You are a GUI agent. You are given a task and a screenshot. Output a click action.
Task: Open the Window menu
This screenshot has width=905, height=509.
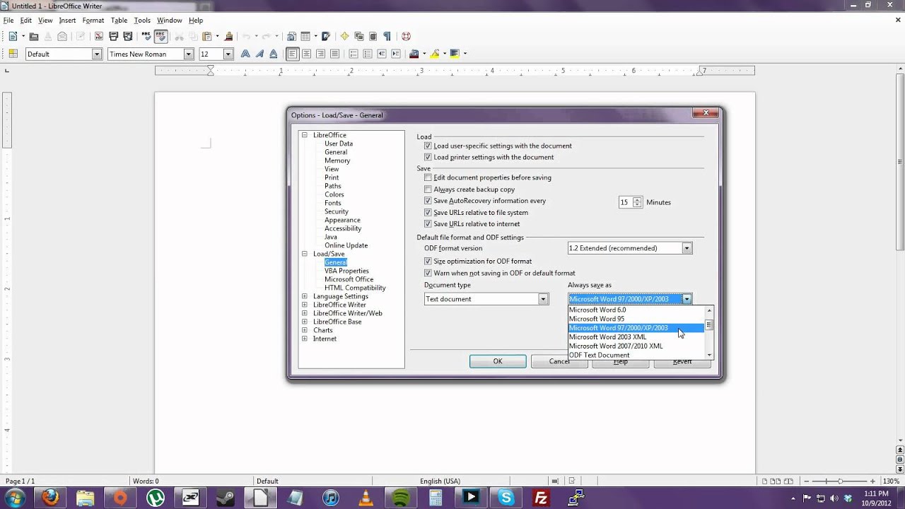point(170,21)
